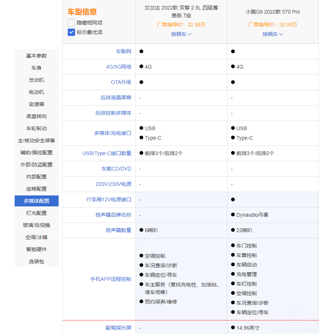
Task: Open 汉兰达 2022款 model title
Action: [x=181, y=11]
